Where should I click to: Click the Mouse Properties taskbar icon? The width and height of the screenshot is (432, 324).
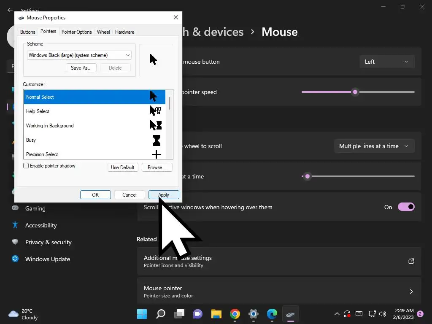point(290,314)
